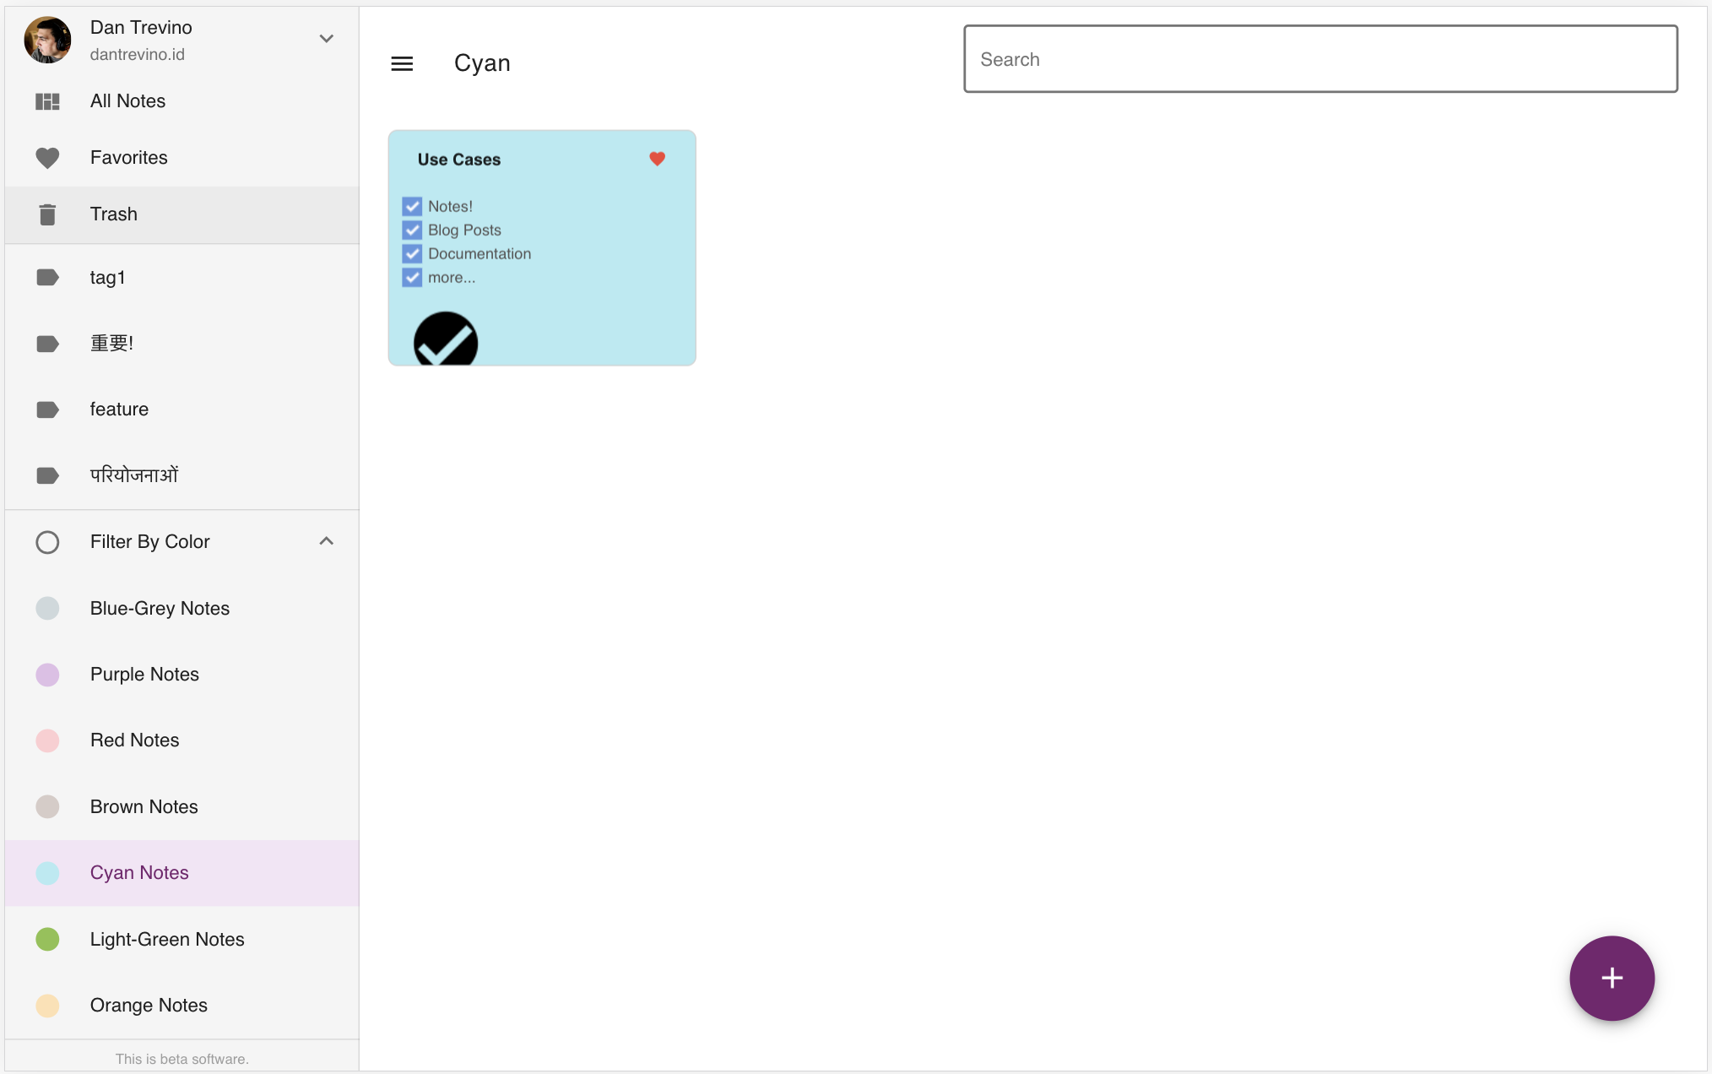This screenshot has height=1074, width=1712.
Task: Toggle the more... checkbox item
Action: [412, 277]
